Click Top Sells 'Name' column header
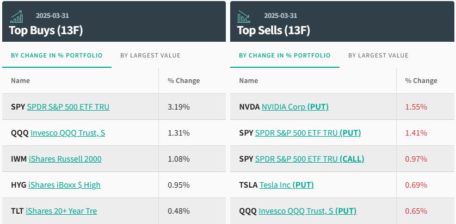 248,81
